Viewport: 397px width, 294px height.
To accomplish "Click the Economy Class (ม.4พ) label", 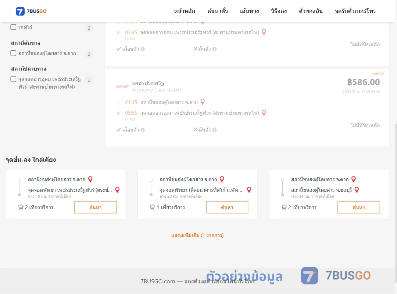I will tap(157, 90).
